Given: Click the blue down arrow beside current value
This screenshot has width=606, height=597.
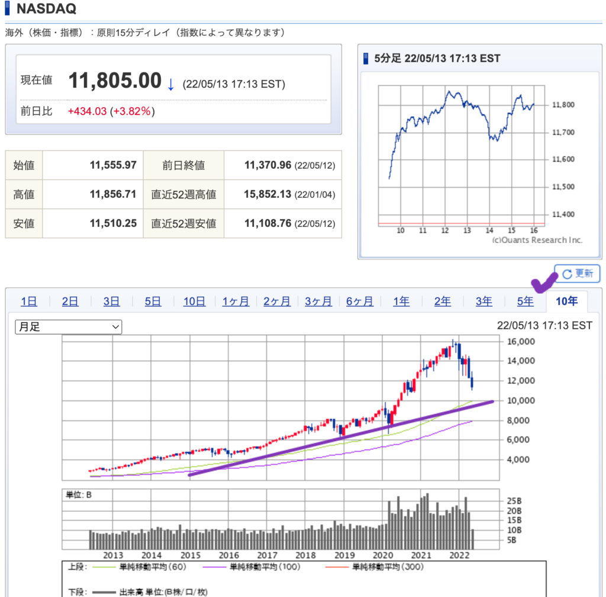Looking at the screenshot, I should (170, 84).
